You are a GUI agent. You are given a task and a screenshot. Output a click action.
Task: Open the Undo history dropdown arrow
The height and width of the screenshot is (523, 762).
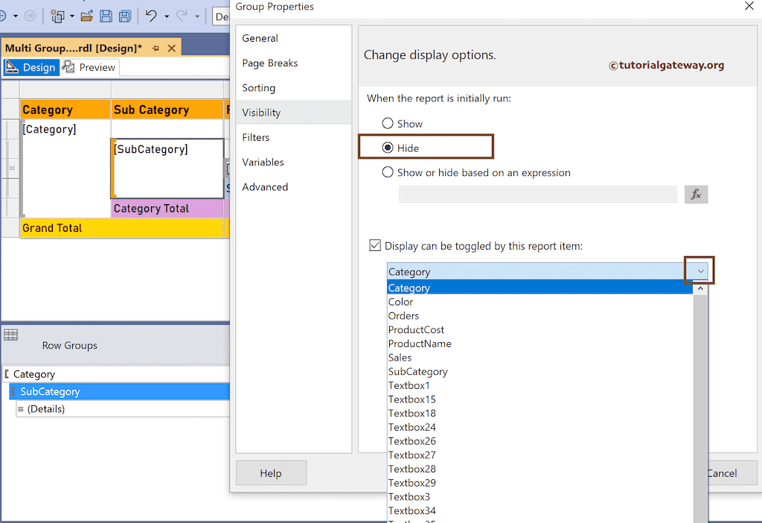[x=167, y=15]
